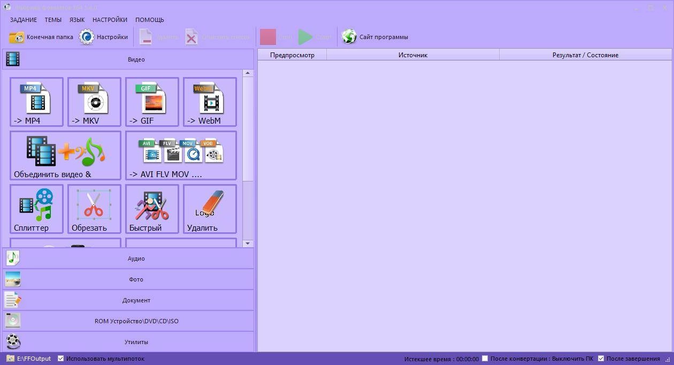This screenshot has width=674, height=365.
Task: Expand the Аудио section
Action: coord(128,258)
